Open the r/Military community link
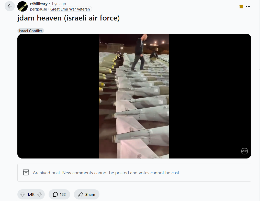 39,4
